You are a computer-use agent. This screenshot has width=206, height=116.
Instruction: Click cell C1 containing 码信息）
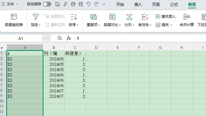tap(75, 53)
